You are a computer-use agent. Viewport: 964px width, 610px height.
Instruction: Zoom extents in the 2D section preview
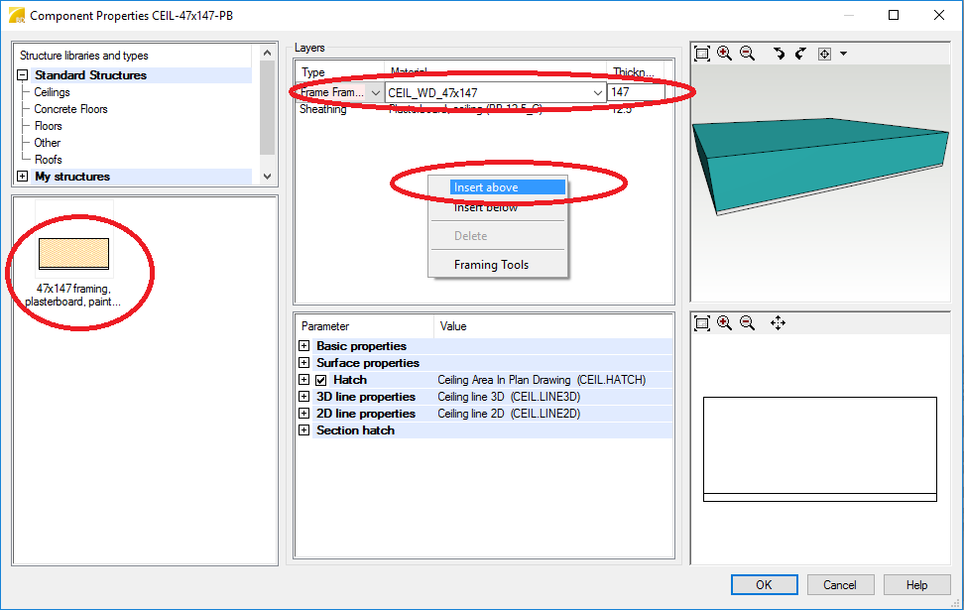pyautogui.click(x=701, y=322)
